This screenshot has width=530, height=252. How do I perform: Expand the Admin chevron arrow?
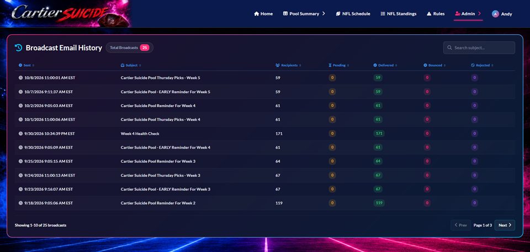[479, 14]
